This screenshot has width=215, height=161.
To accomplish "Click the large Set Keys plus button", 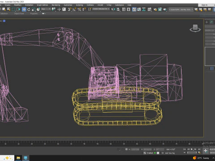I will (206, 151).
